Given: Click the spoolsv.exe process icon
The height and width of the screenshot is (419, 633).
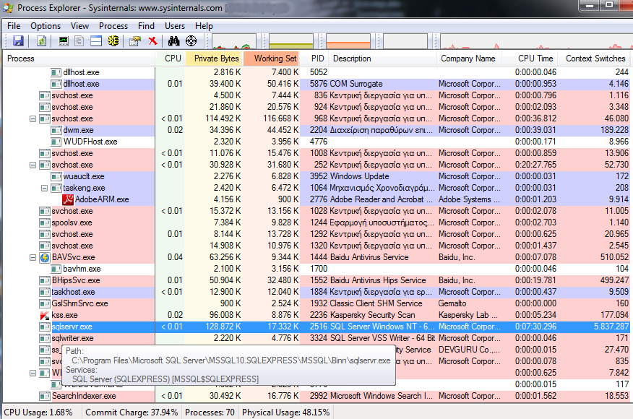Looking at the screenshot, I should [45, 223].
